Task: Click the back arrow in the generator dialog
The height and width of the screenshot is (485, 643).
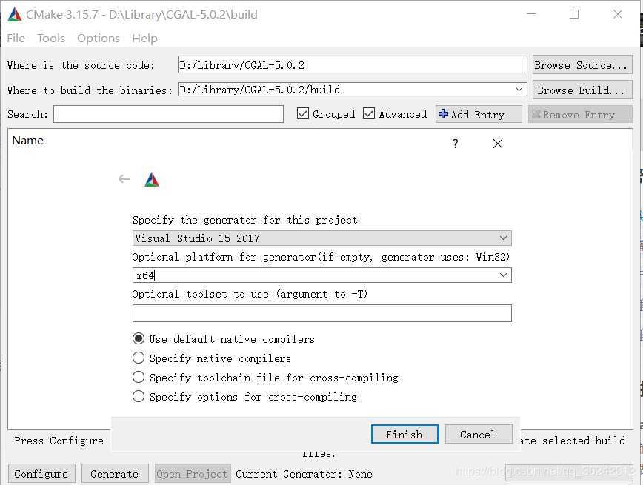Action: pos(124,179)
